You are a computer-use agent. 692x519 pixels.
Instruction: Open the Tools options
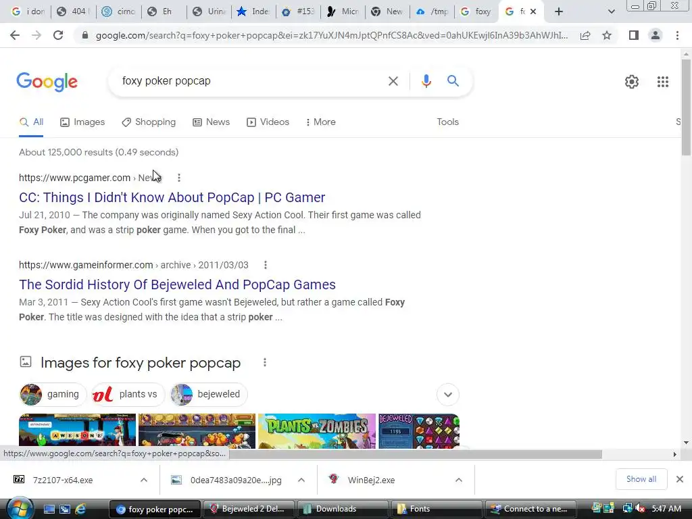coord(447,122)
